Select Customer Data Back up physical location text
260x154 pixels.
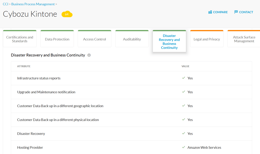[58, 120]
